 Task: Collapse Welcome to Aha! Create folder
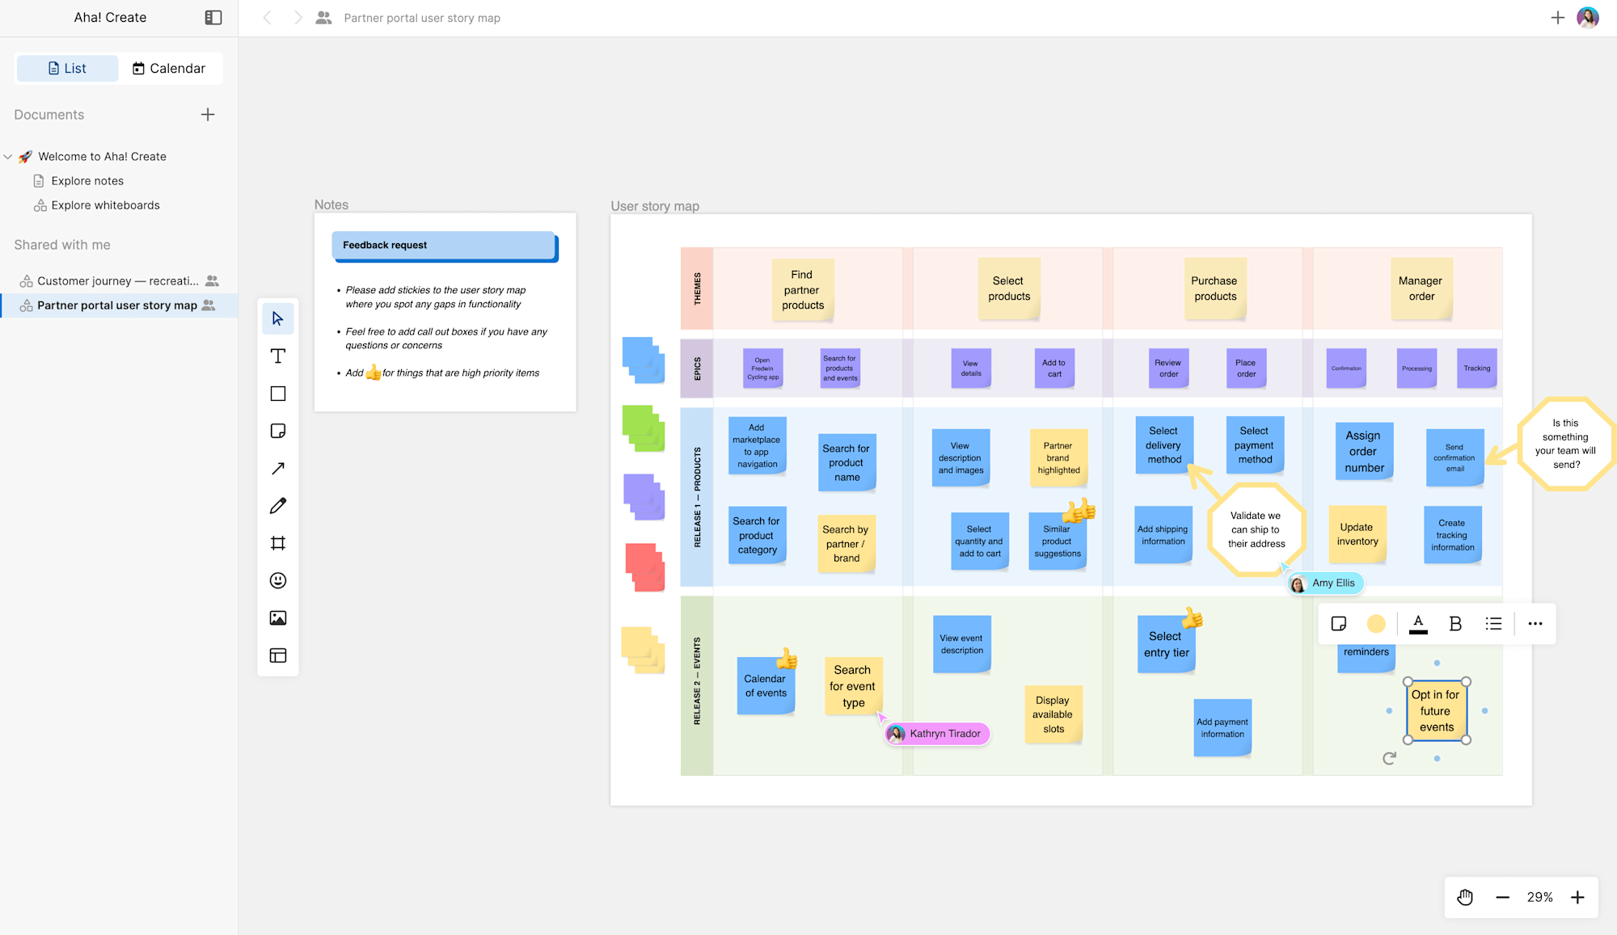pos(8,157)
